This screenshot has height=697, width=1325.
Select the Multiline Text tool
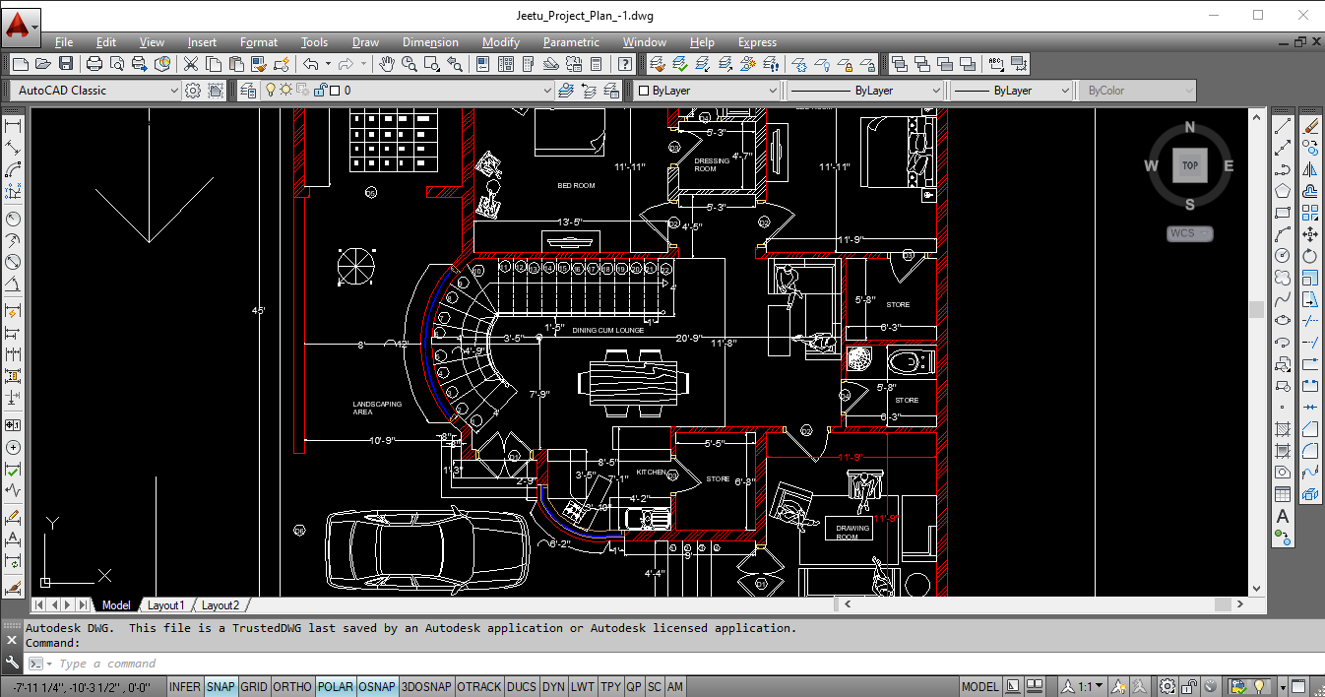click(x=1283, y=517)
